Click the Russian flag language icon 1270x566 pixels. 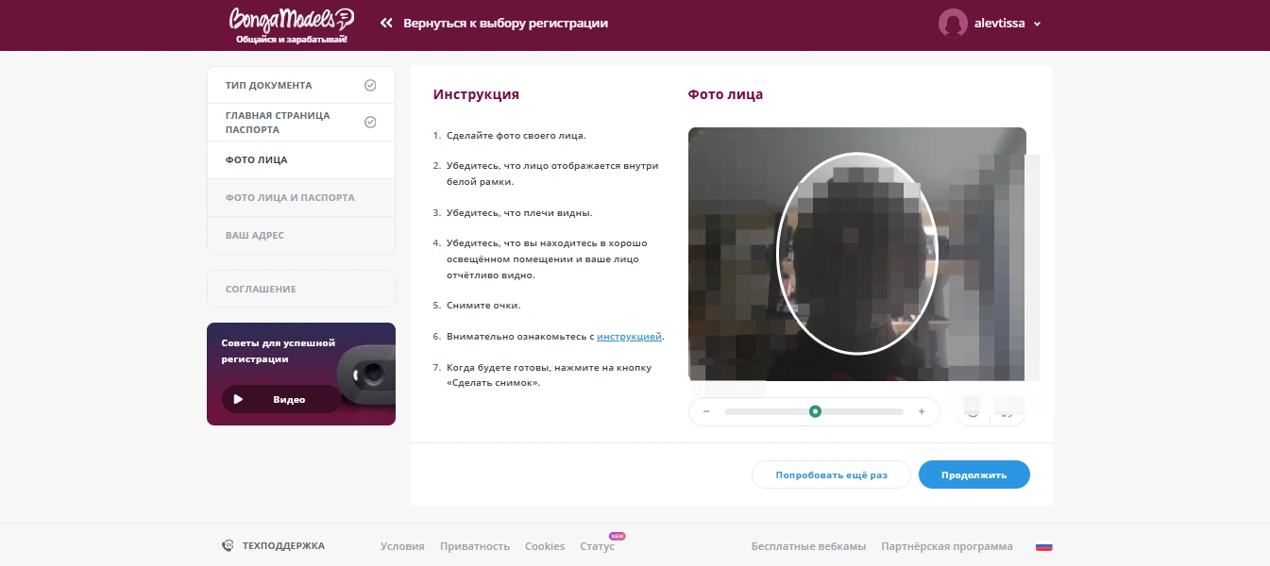(x=1043, y=546)
